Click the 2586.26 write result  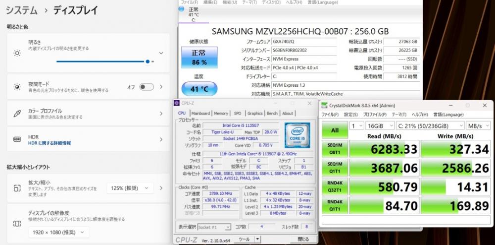coord(455,168)
